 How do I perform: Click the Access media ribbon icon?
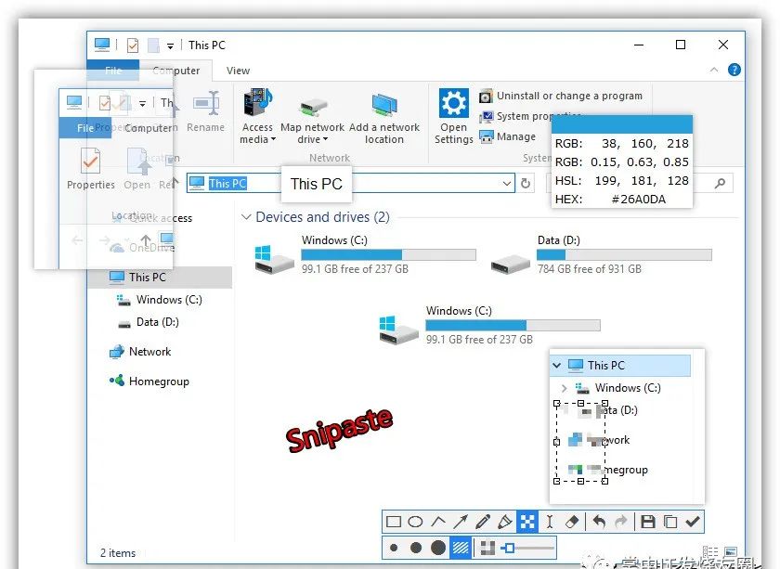[x=258, y=103]
